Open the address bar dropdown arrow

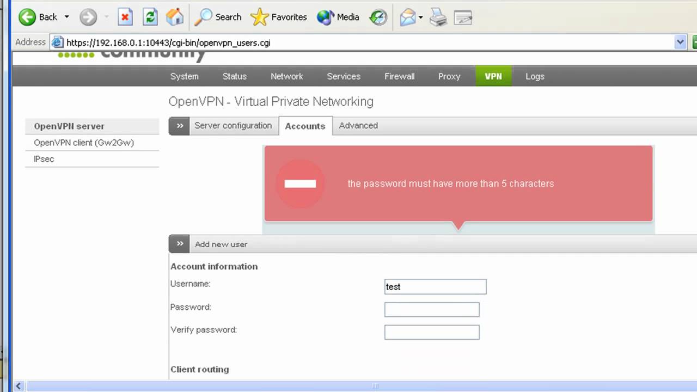[680, 42]
